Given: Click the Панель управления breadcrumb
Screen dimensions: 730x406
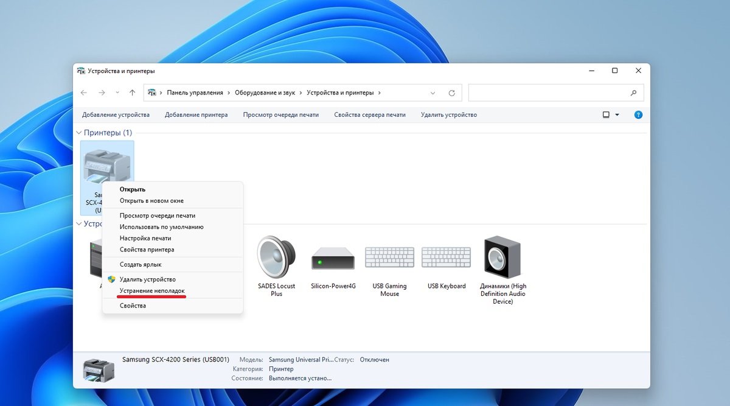Looking at the screenshot, I should click(x=195, y=93).
